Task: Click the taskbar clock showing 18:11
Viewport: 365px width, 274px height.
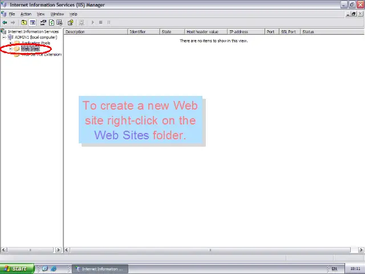Action: (355, 269)
